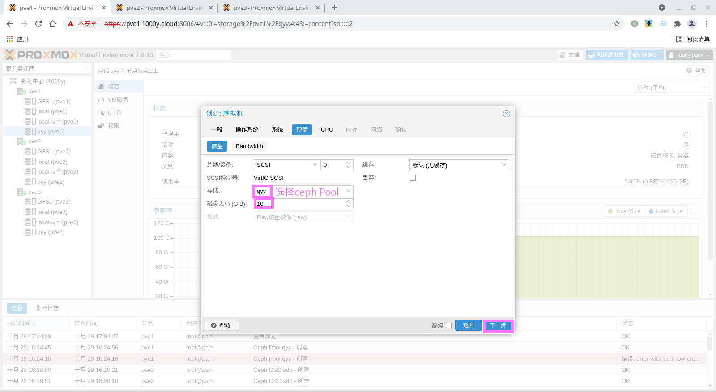716x392 pixels.
Task: Toggle the Advanced (高级) checkbox
Action: coord(448,325)
